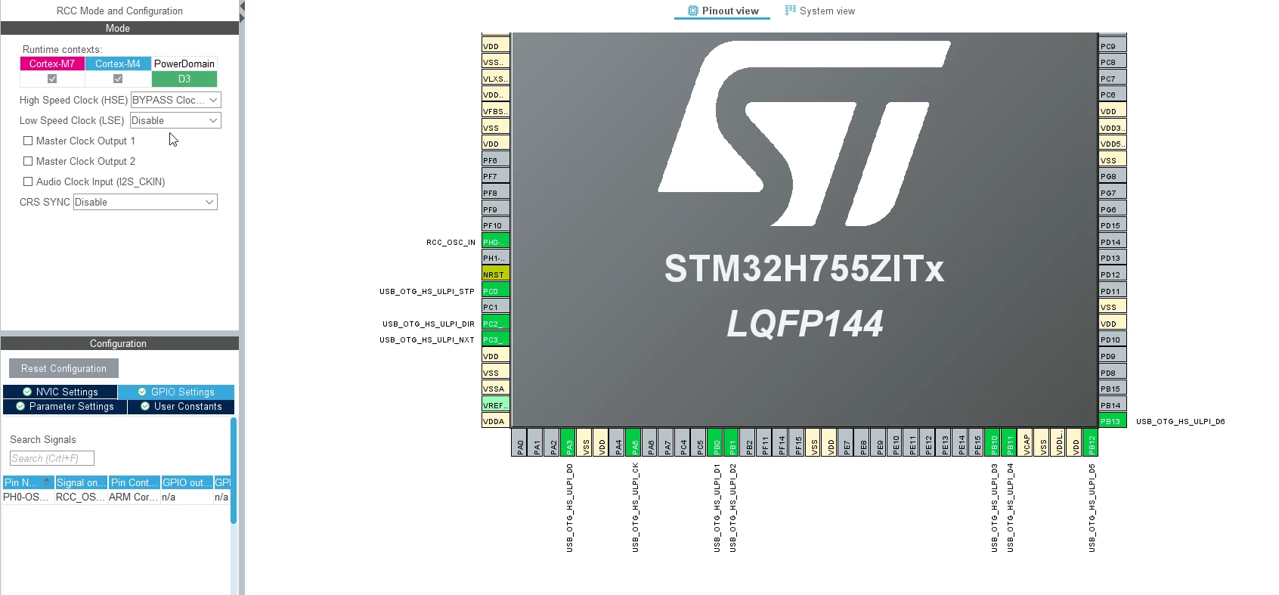Click the green PH0 pin RCC_OSC_IN
The height and width of the screenshot is (595, 1279).
(x=495, y=242)
